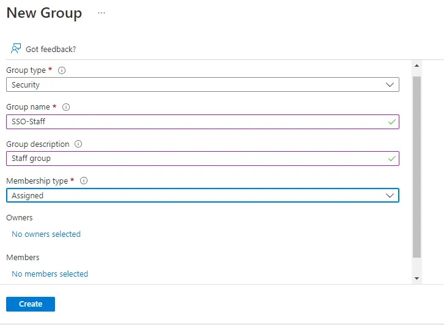
Task: Click into the Group description field
Action: (x=203, y=159)
